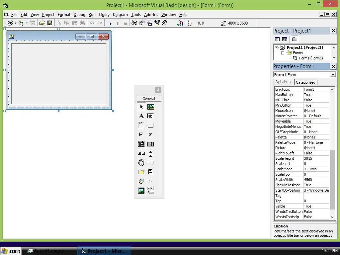Open the Add-Ins menu
This screenshot has height=255, width=340.
pos(151,15)
